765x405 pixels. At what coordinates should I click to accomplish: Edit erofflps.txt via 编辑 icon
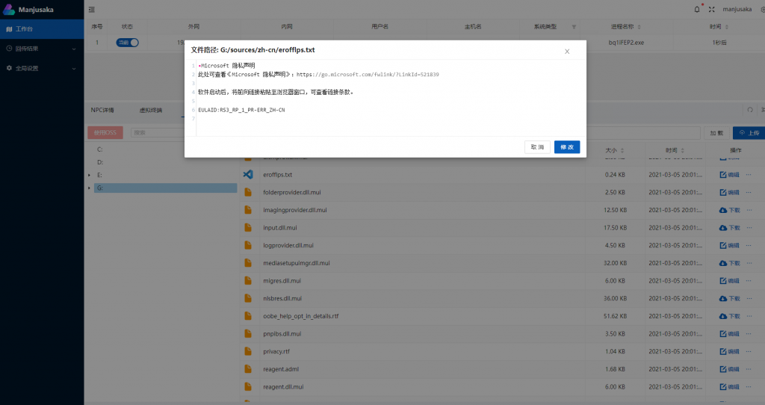click(x=729, y=175)
